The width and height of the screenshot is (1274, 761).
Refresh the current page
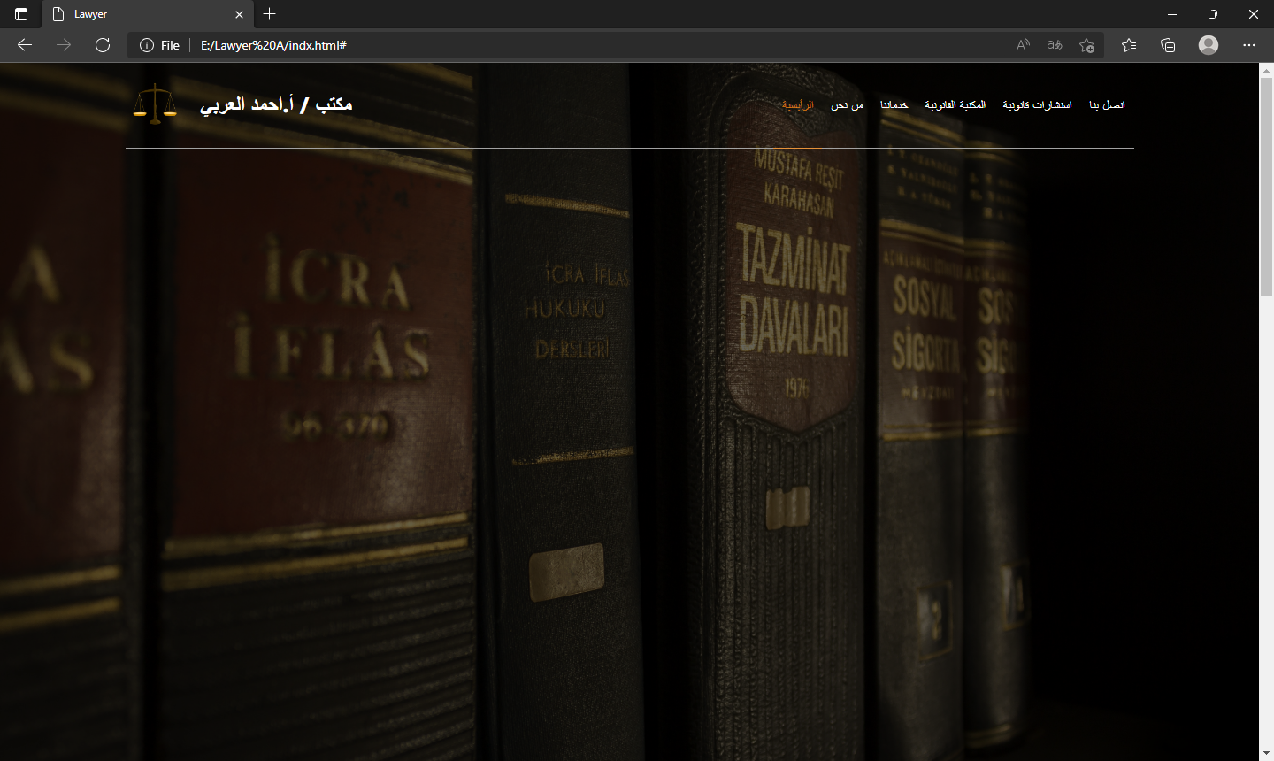[x=103, y=45]
